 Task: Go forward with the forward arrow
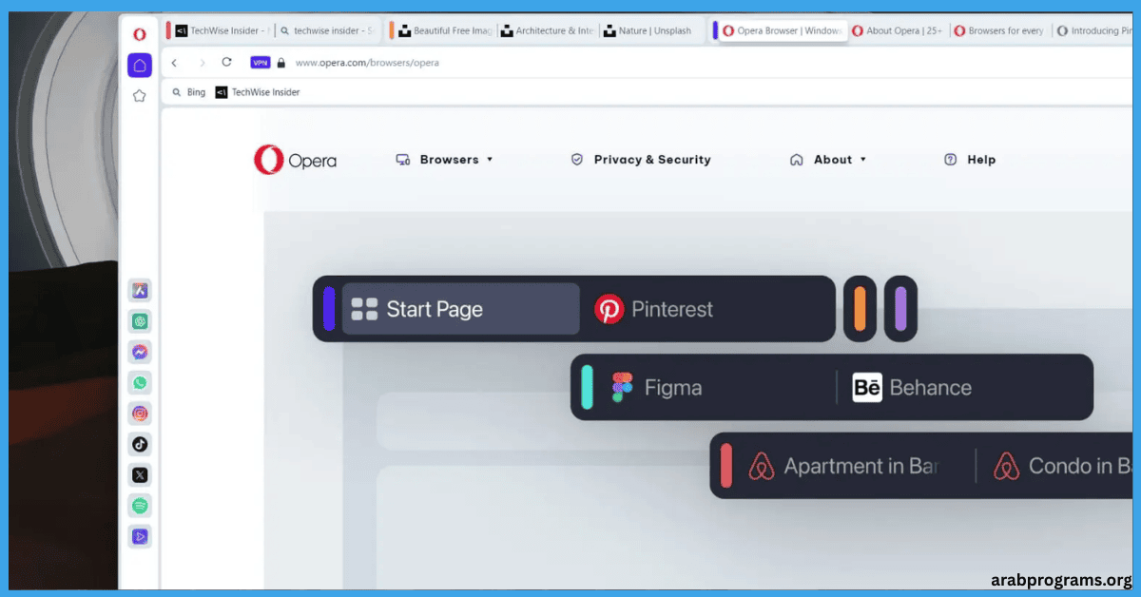tap(202, 63)
